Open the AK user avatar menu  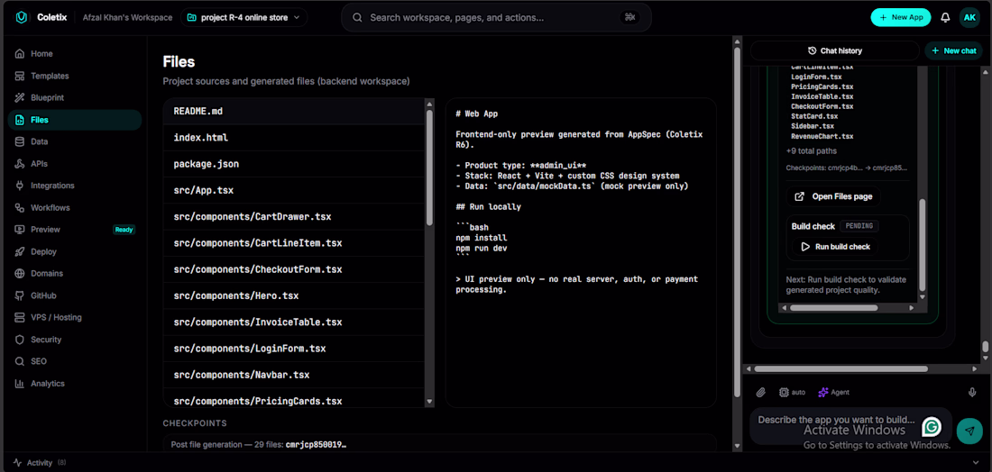tap(969, 18)
